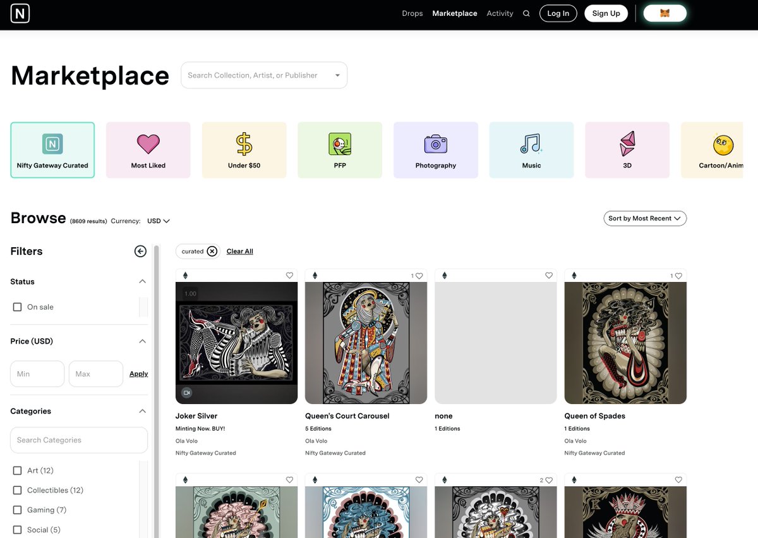
Task: Like the Queen's Court Carousel heart
Action: pos(419,276)
